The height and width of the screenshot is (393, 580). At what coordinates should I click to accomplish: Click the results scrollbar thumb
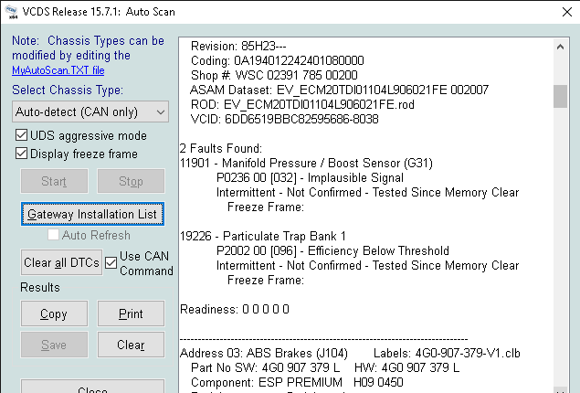pyautogui.click(x=560, y=96)
